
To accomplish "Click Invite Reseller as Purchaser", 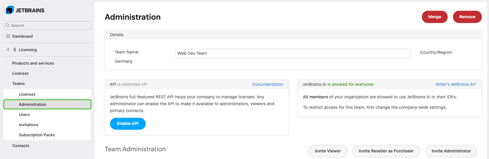I will pyautogui.click(x=386, y=151).
